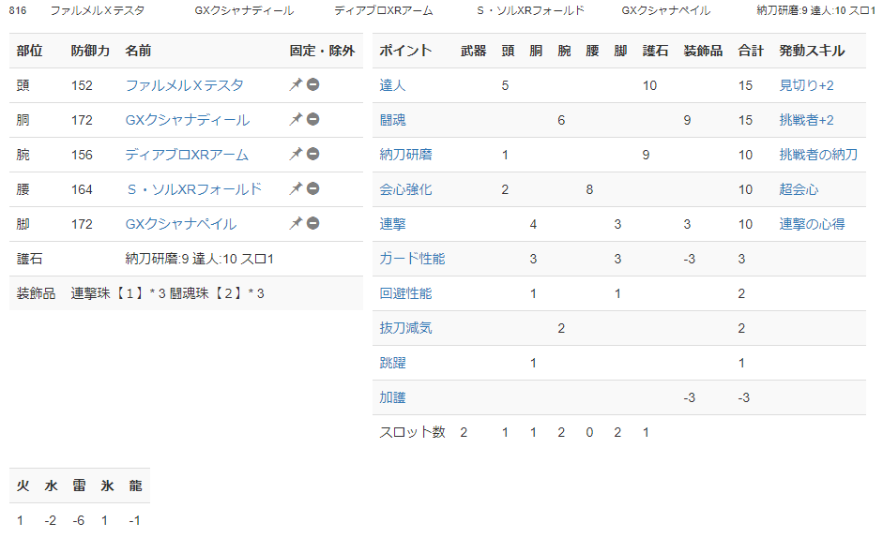Click defense value 164 in waist row
Screen dimensions: 883x538
[x=82, y=189]
